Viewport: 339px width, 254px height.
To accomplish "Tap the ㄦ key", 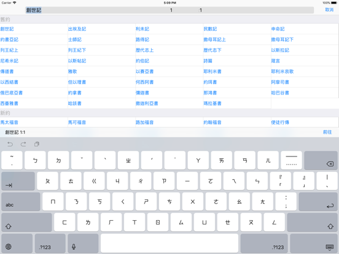I will (x=268, y=160).
